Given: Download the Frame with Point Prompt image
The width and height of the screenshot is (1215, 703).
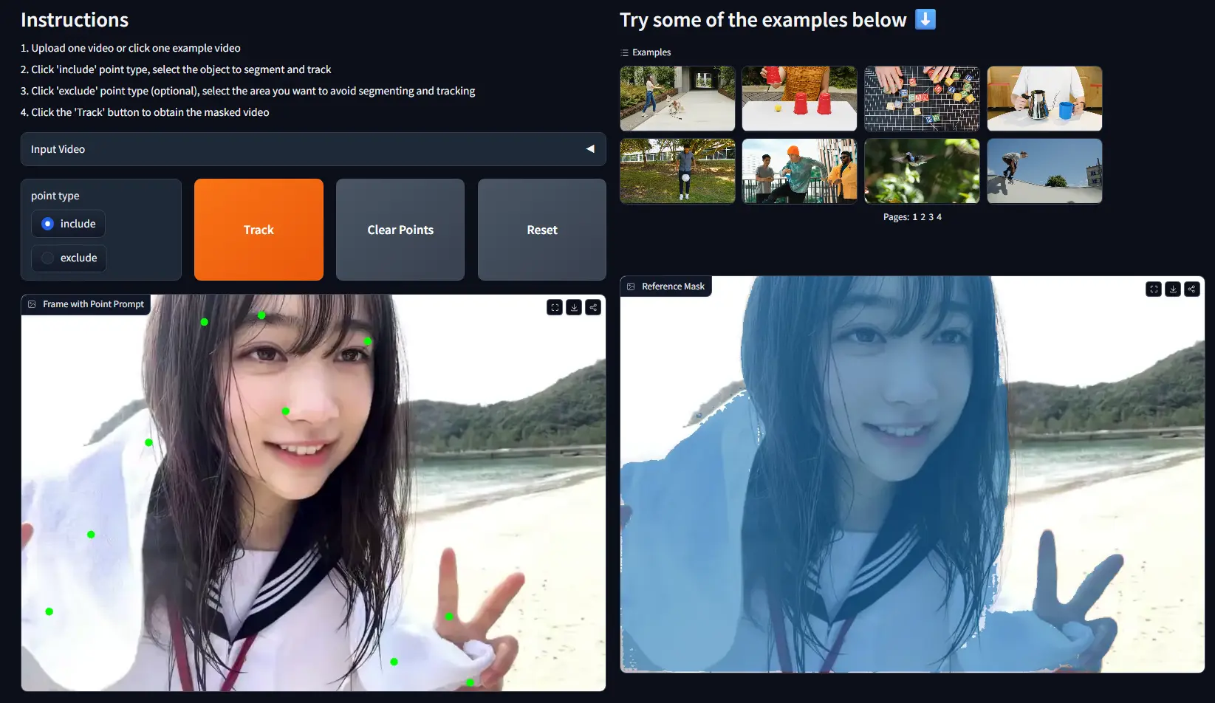Looking at the screenshot, I should click(574, 307).
